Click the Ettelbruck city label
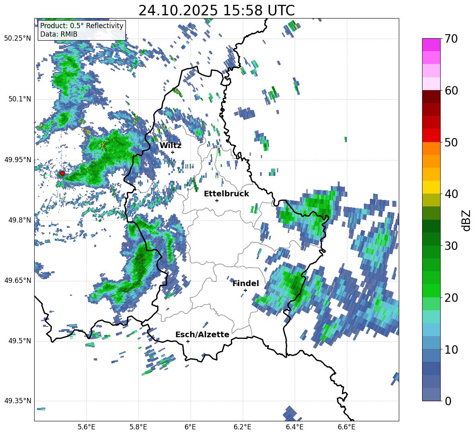The height and width of the screenshot is (435, 476). (226, 194)
